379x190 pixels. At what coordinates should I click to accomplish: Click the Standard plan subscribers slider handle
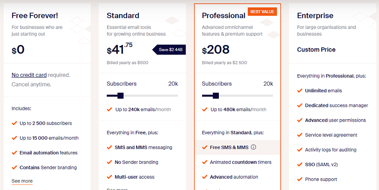pyautogui.click(x=120, y=96)
